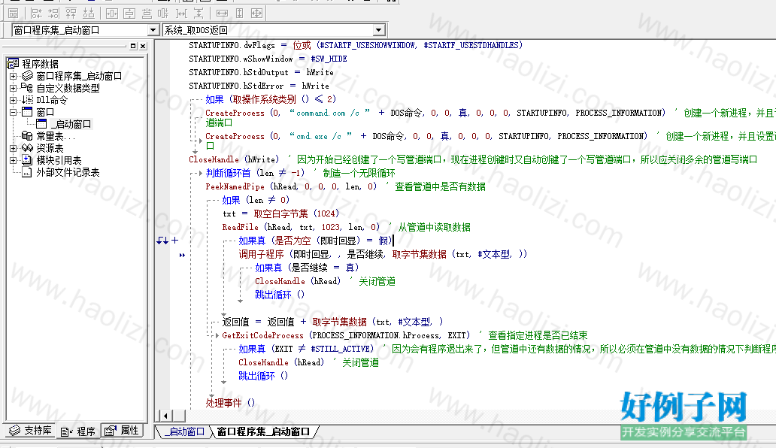Click the 常量表 database icon
Screen dimensions: 776x448
pos(27,136)
